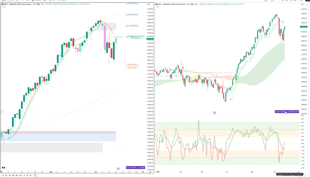Select the 3M time range button
This screenshot has height=177, width=310.
coord(13,175)
